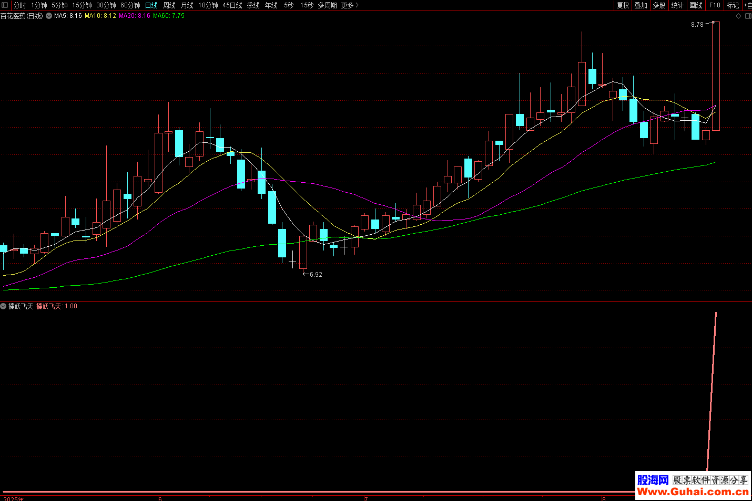Switch to 季线 quarterly chart

click(253, 5)
